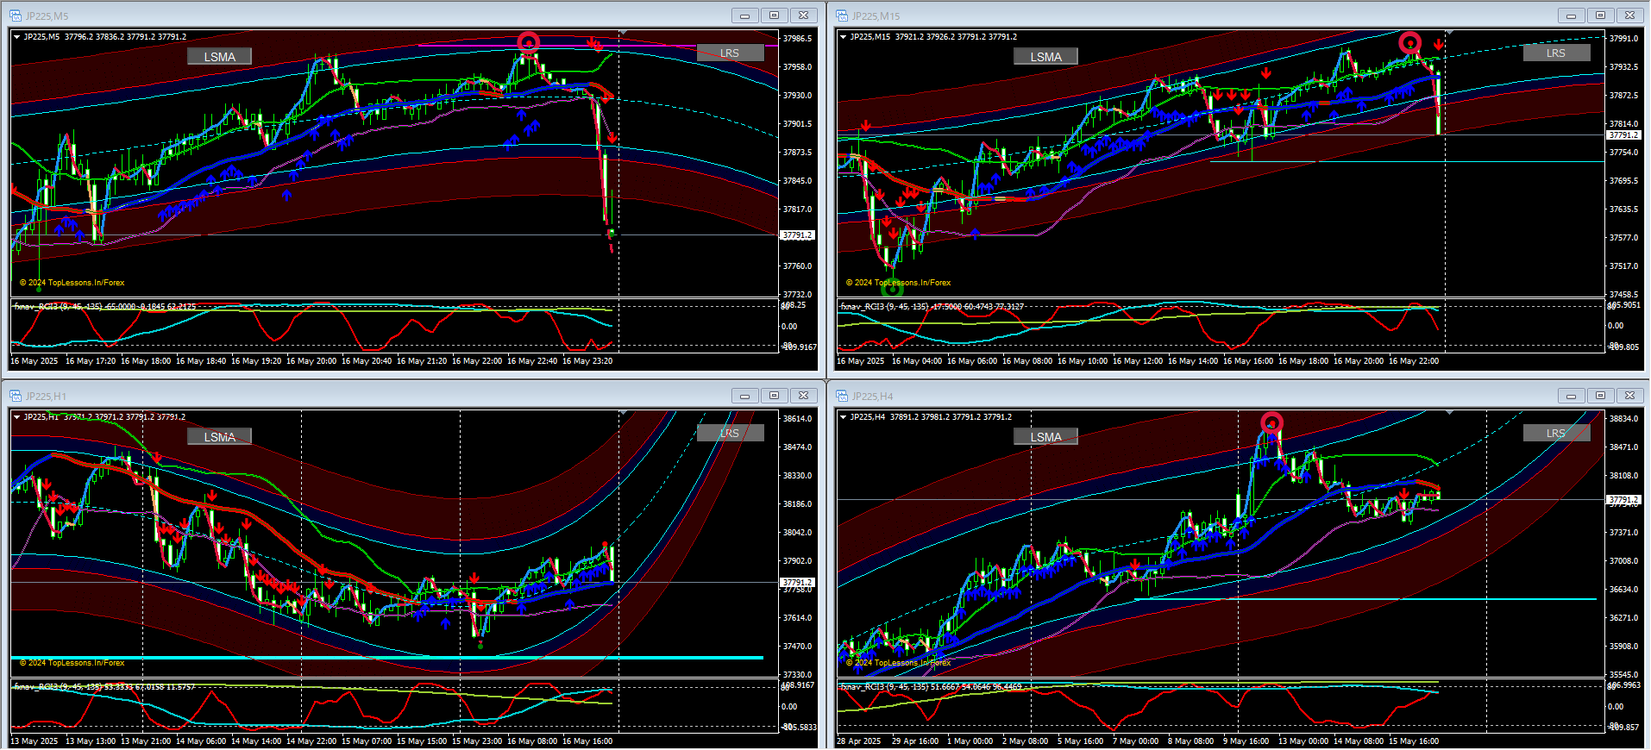Click the 37791.2 price label on M15 axis
The height and width of the screenshot is (750, 1651).
coord(1623,135)
